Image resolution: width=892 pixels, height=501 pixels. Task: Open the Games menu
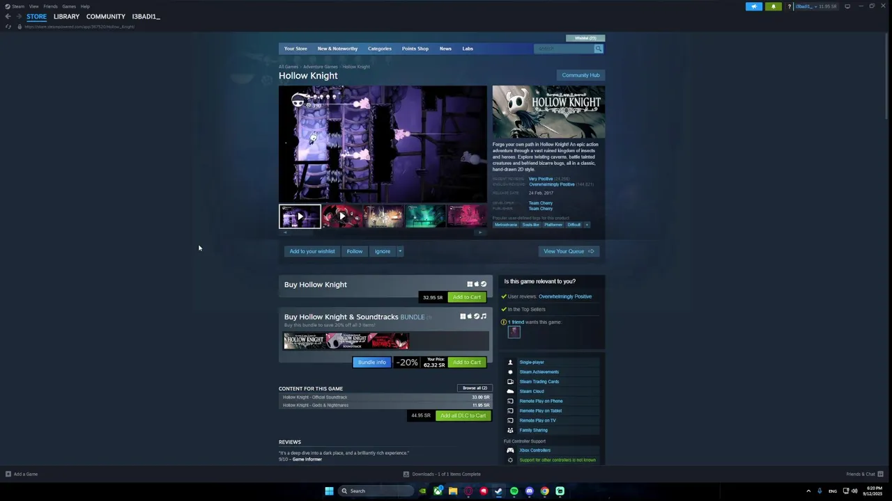pos(68,6)
